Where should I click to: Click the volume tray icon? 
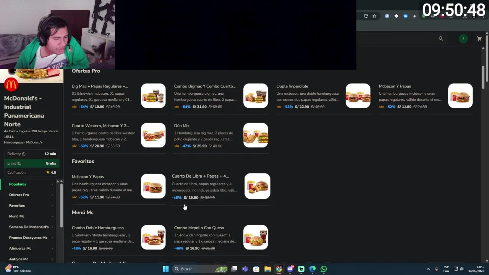[x=462, y=269]
